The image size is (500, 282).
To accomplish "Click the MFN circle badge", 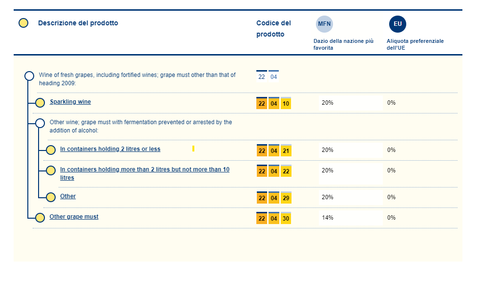I will (325, 24).
